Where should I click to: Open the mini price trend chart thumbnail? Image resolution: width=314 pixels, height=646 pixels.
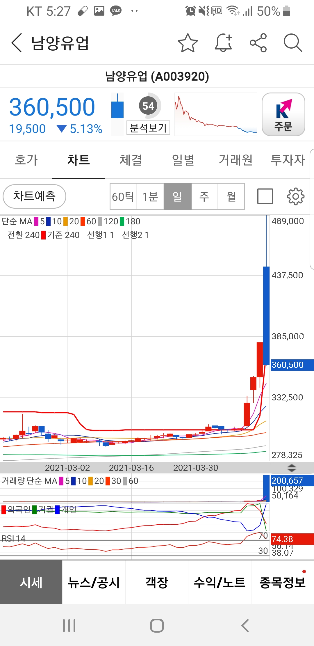coord(216,114)
